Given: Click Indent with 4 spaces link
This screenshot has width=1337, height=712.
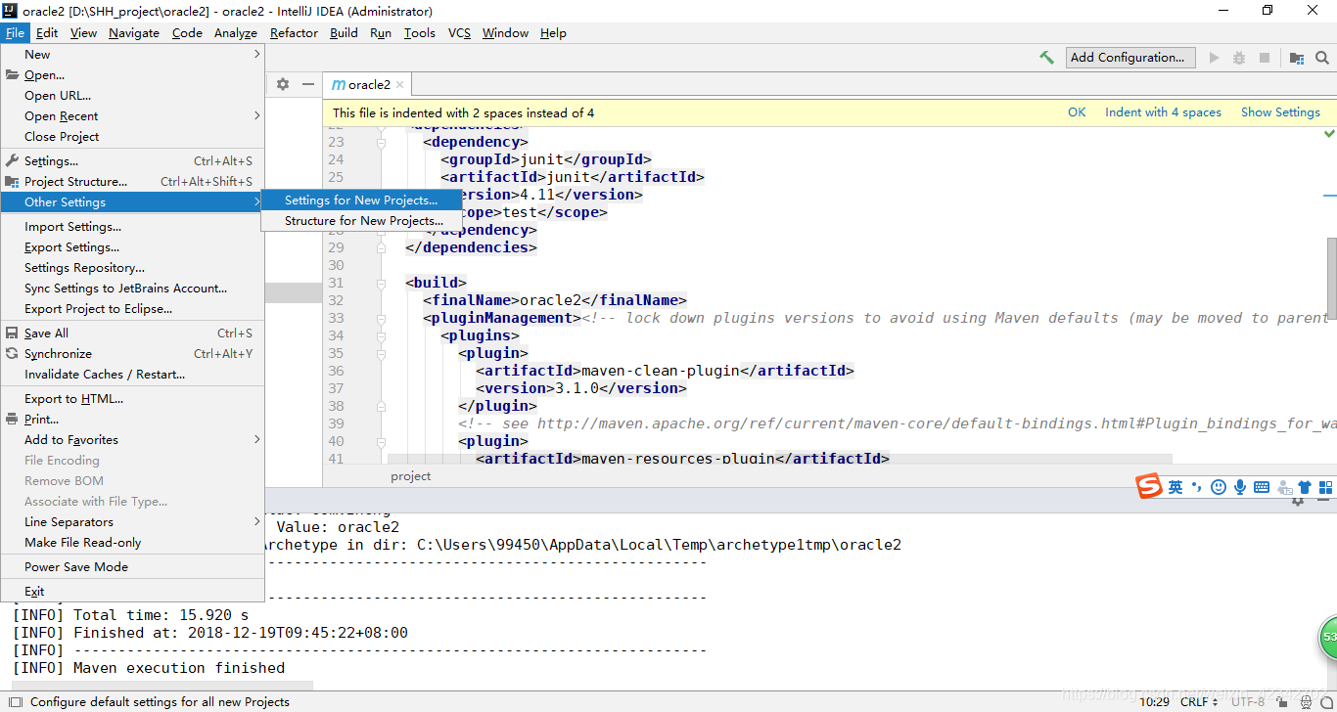Looking at the screenshot, I should 1163,112.
